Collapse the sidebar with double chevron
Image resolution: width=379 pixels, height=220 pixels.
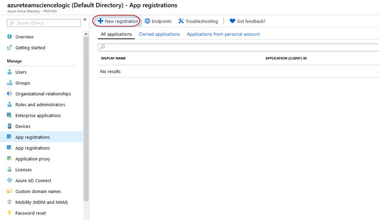tap(85, 20)
